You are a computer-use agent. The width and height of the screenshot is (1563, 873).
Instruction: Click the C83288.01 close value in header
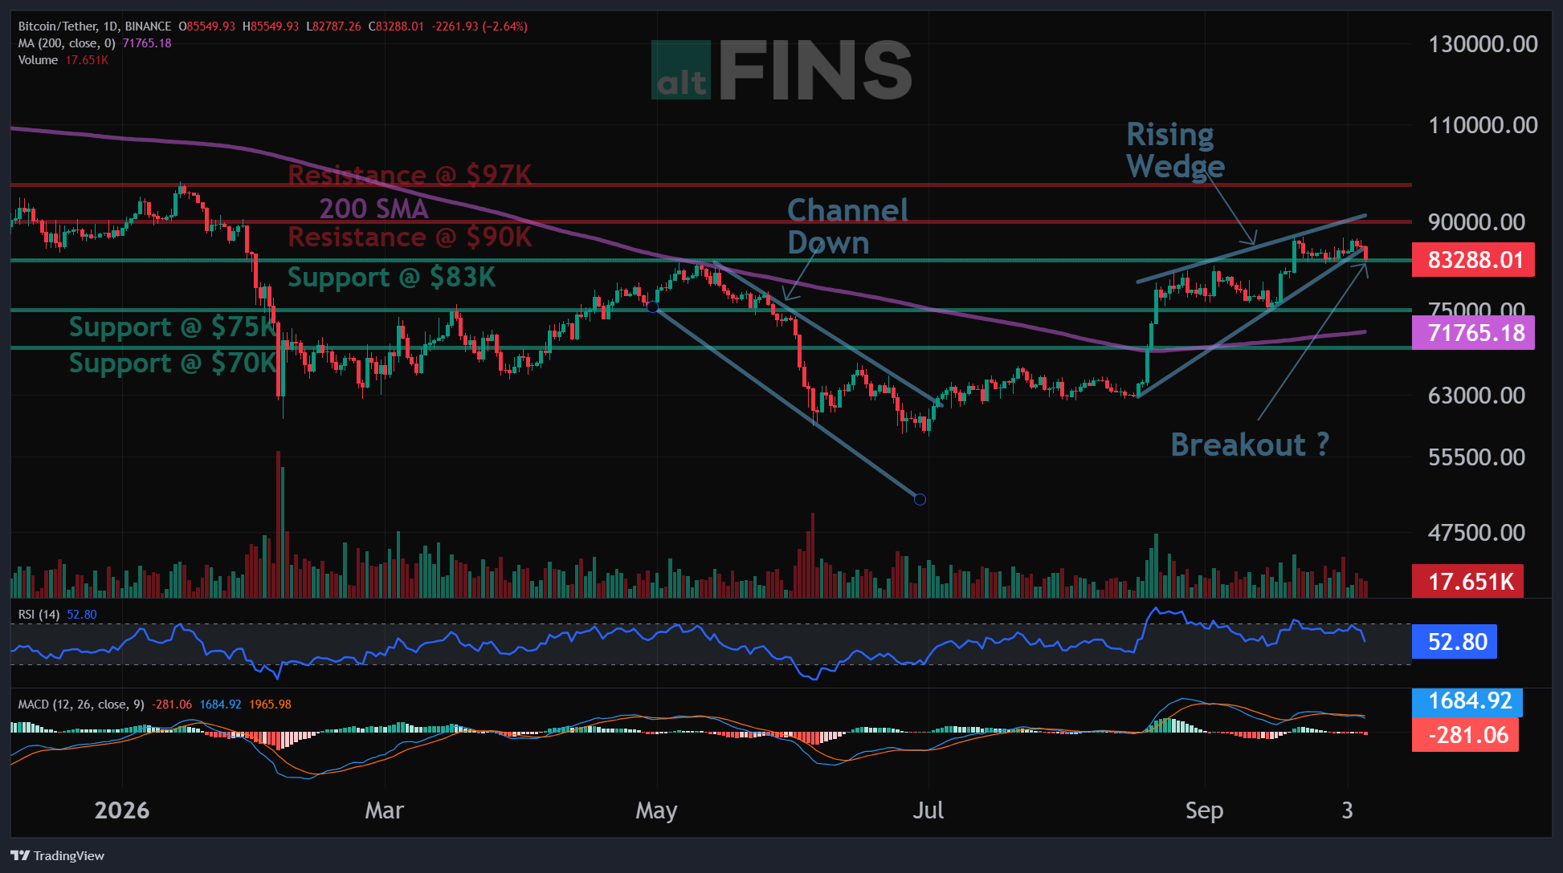pyautogui.click(x=396, y=26)
